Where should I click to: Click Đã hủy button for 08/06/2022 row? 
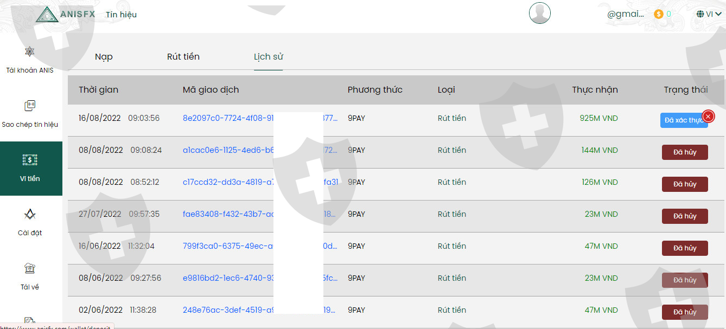[x=685, y=280]
